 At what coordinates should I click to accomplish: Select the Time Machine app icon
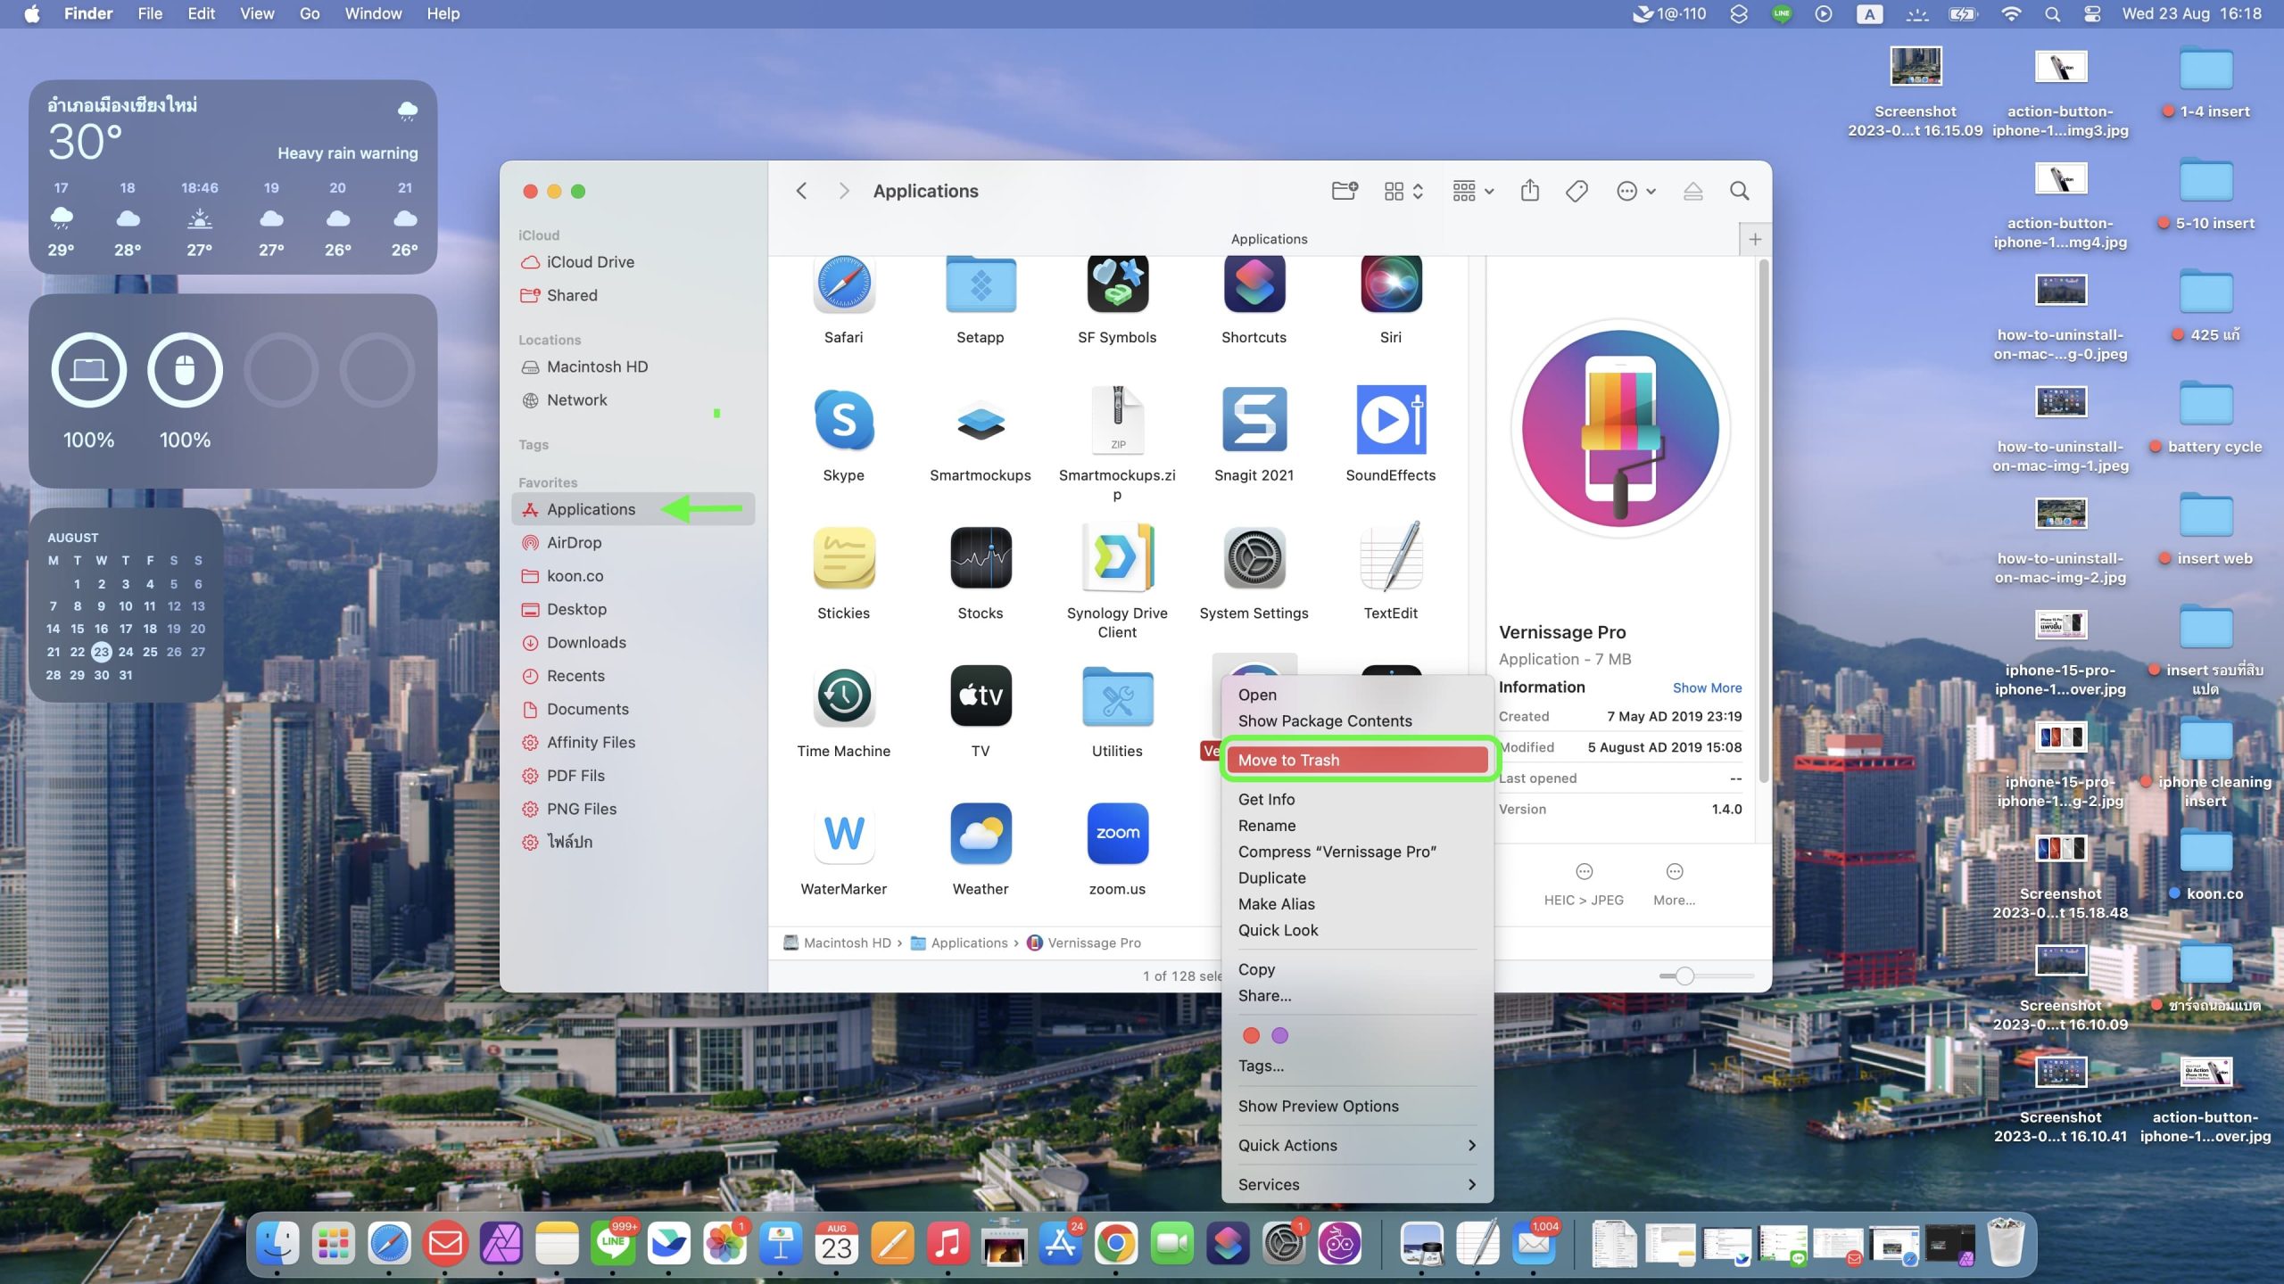(843, 696)
